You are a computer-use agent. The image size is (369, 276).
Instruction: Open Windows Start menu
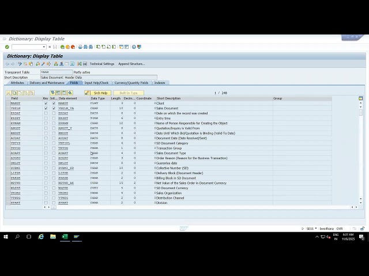tap(6, 237)
